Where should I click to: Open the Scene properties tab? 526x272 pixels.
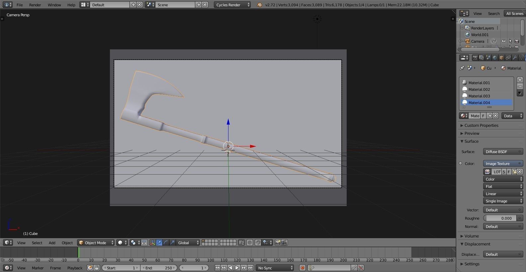[488, 58]
